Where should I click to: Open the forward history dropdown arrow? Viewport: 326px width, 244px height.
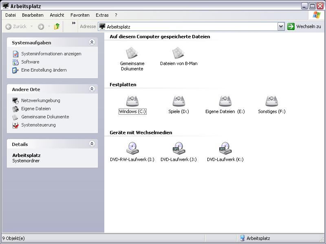(49, 26)
